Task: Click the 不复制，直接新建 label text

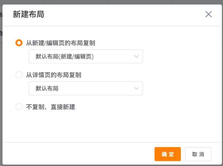Action: [51, 107]
